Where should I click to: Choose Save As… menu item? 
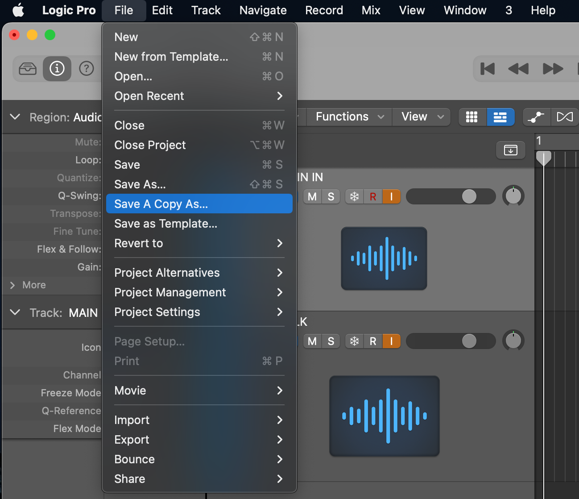199,184
